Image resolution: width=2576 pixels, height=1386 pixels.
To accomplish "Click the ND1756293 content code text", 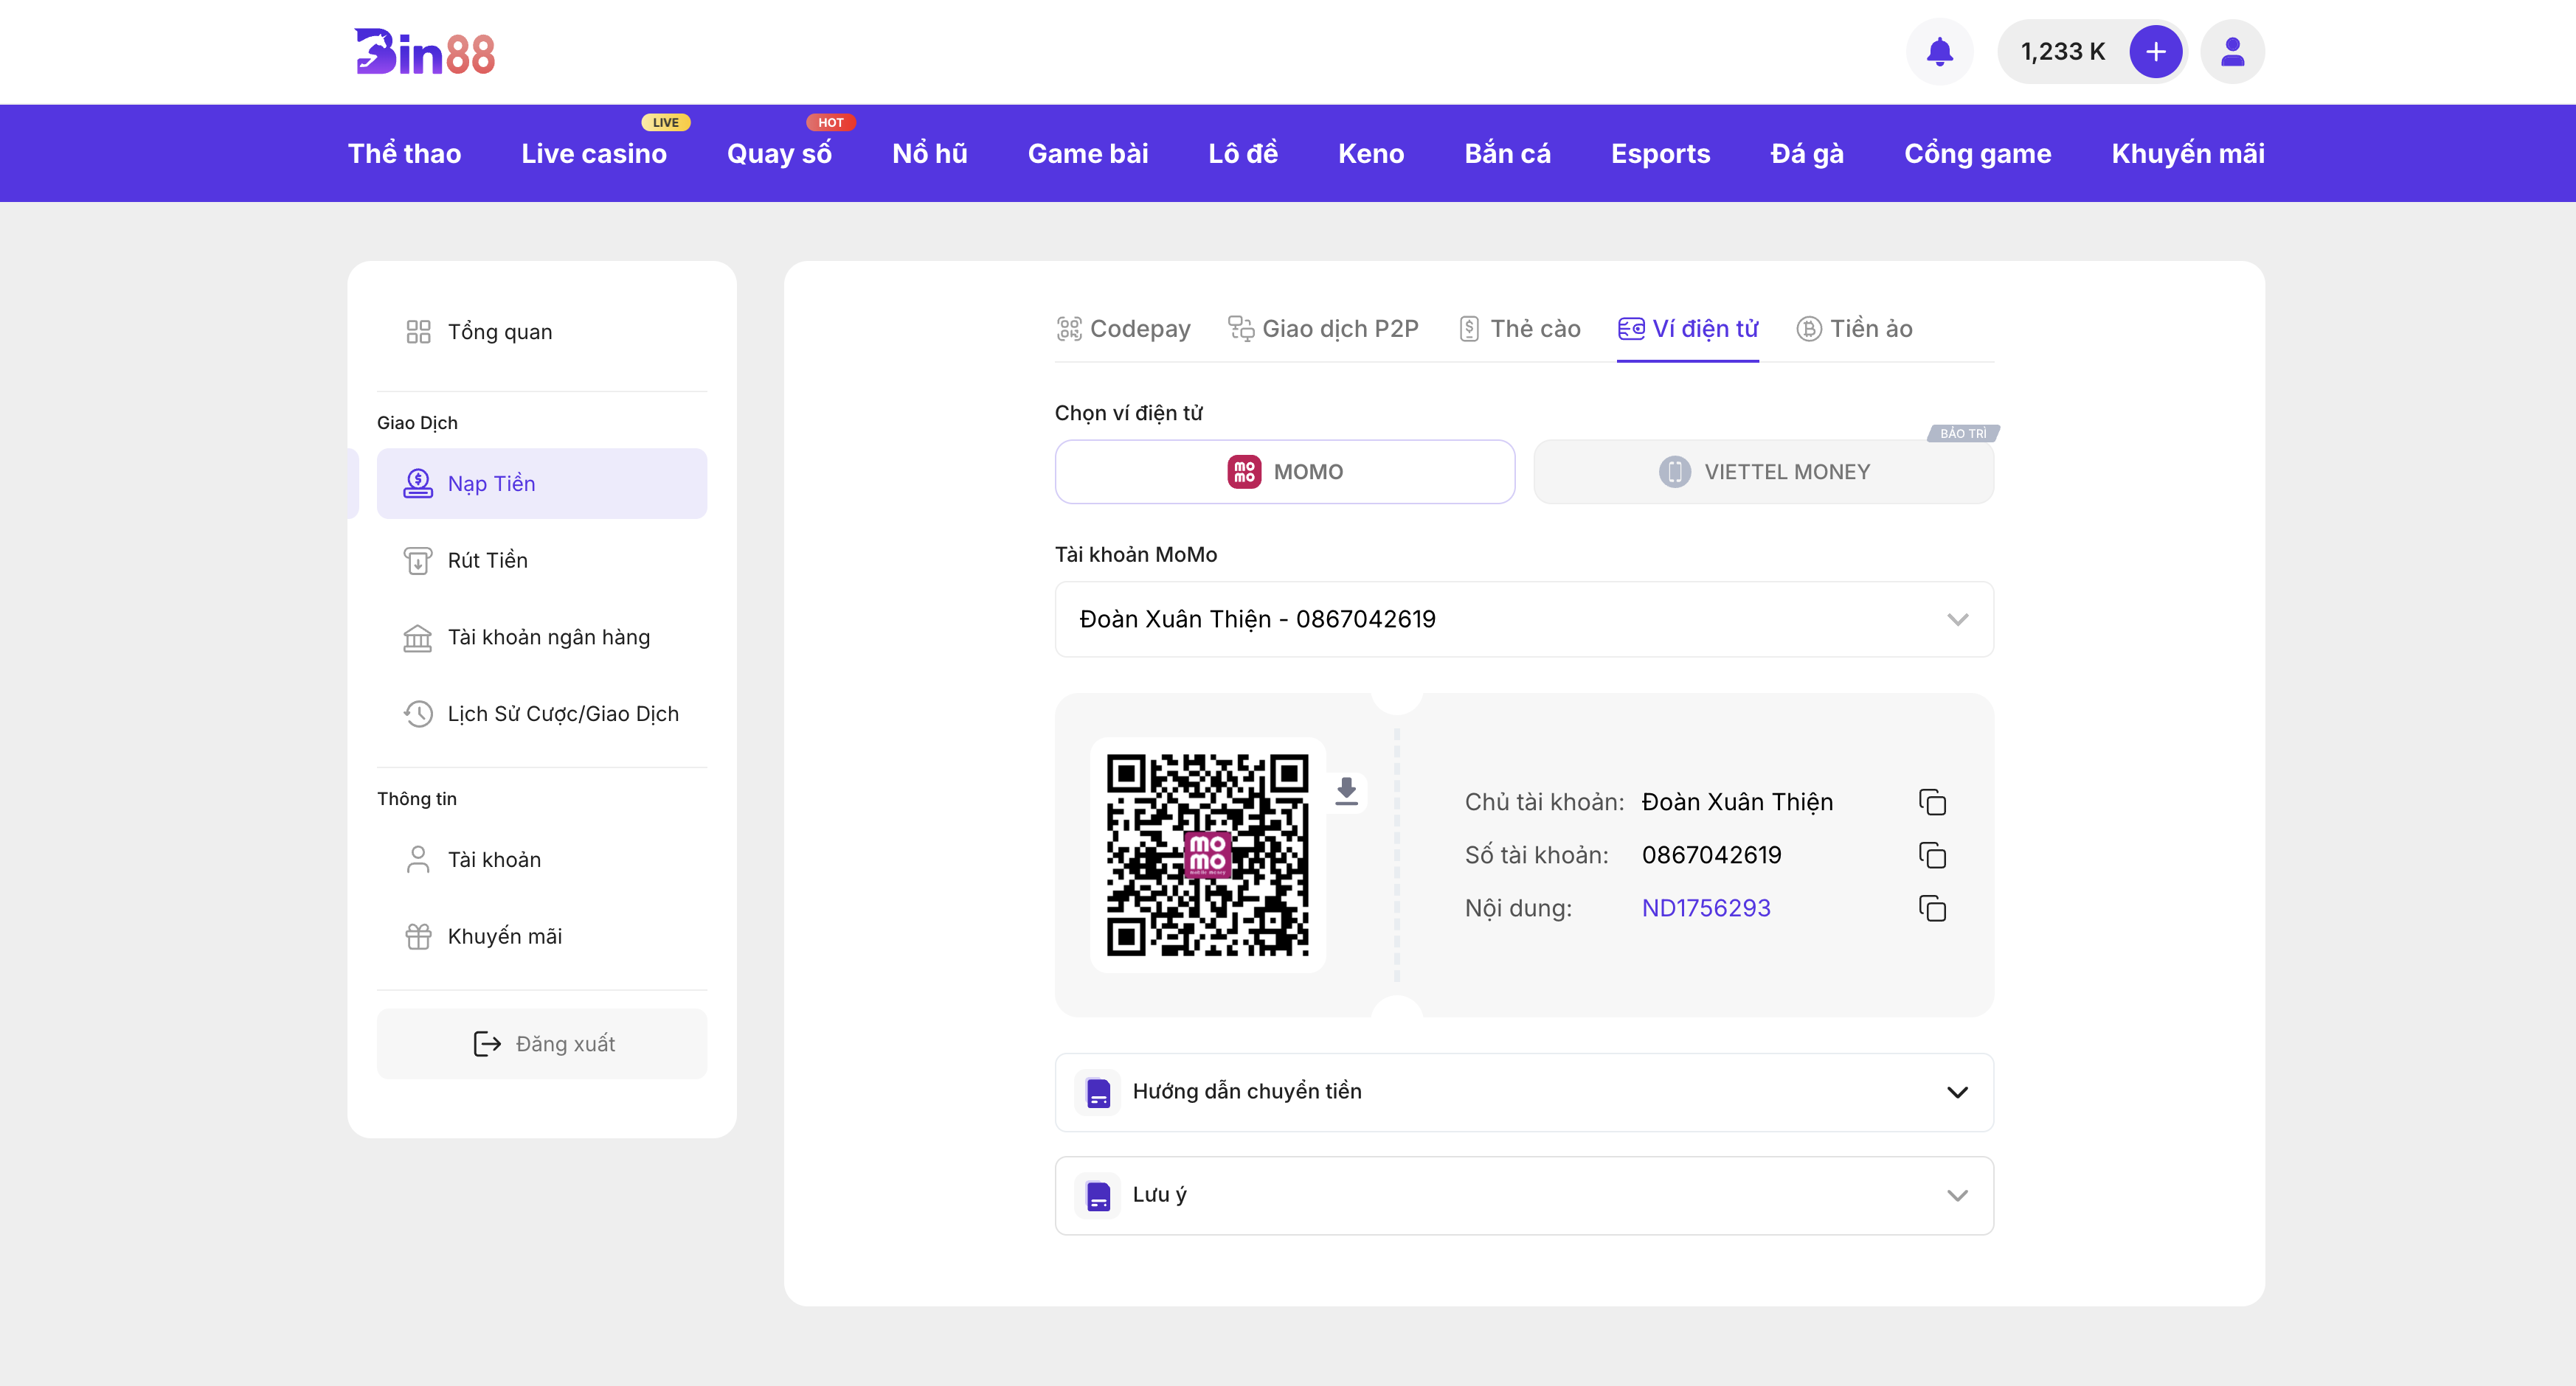I will pos(1705,908).
